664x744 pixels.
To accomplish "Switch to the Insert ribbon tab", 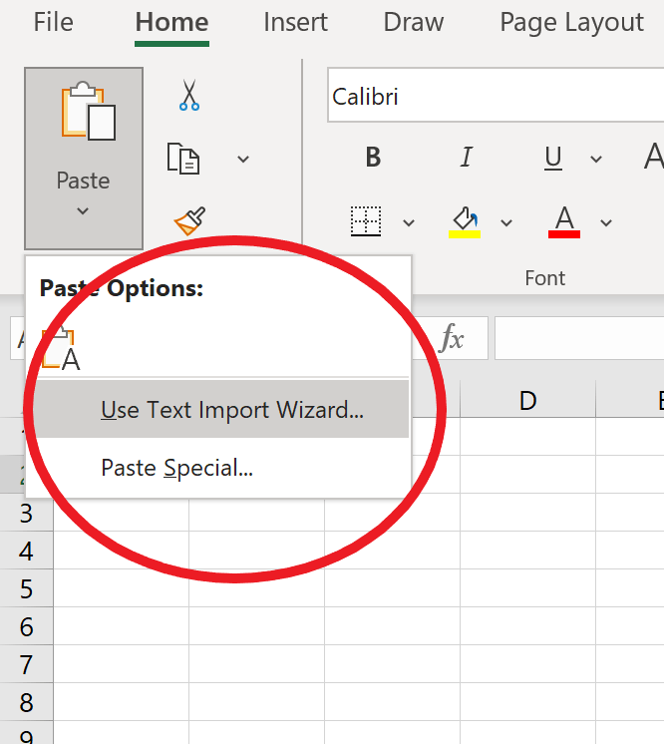I will pos(296,22).
